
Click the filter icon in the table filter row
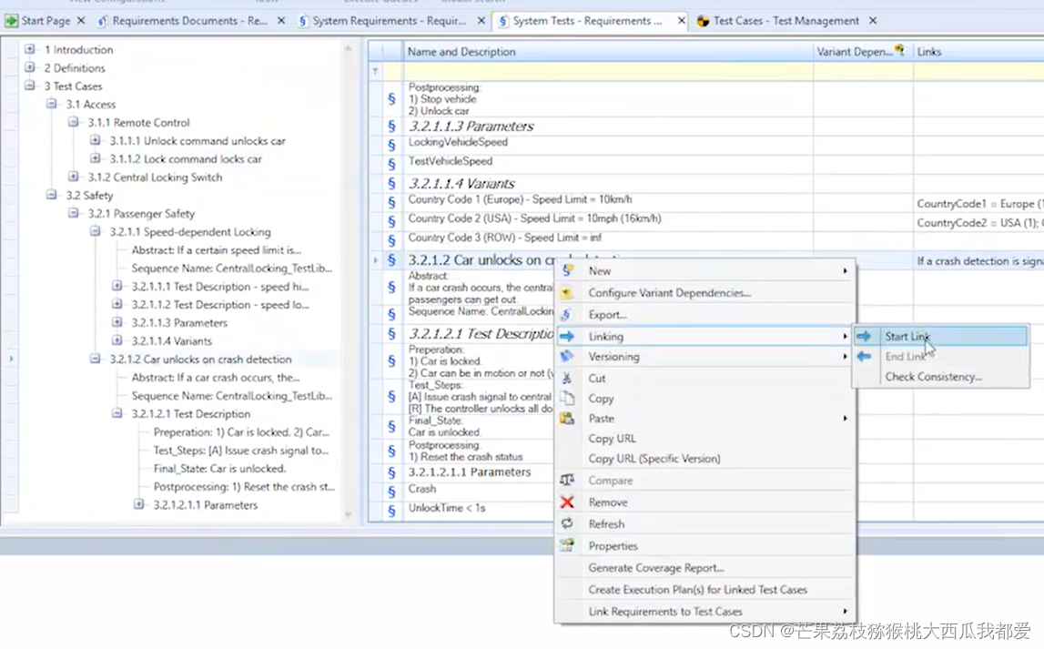[376, 71]
